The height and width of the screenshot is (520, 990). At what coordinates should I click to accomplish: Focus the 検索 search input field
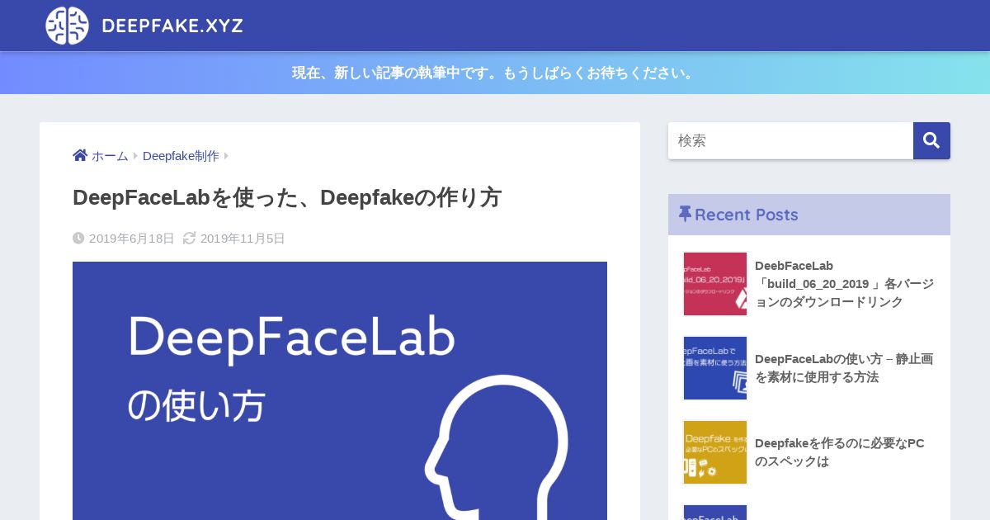790,140
